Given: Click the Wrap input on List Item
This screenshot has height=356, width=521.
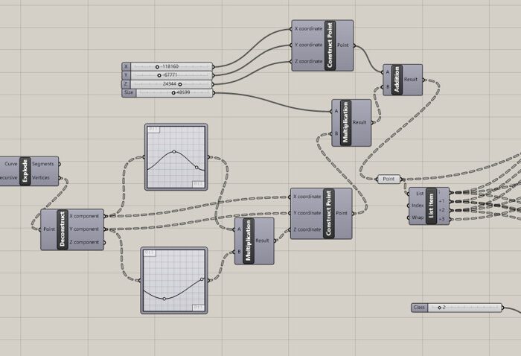Looking at the screenshot, I should click(418, 218).
